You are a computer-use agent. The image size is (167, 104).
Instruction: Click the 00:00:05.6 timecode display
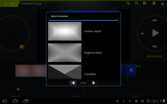pos(154,56)
